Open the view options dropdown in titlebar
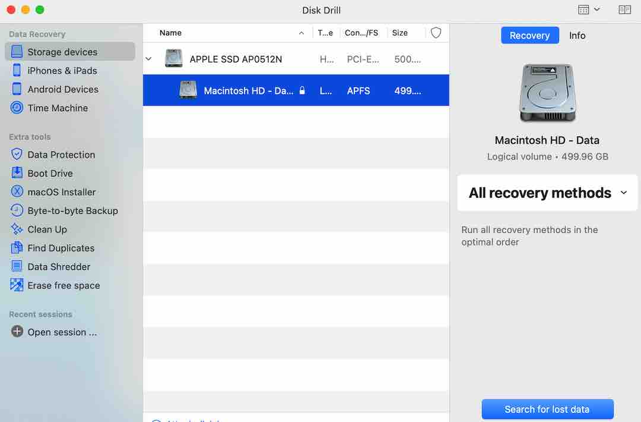This screenshot has width=641, height=422. click(588, 10)
